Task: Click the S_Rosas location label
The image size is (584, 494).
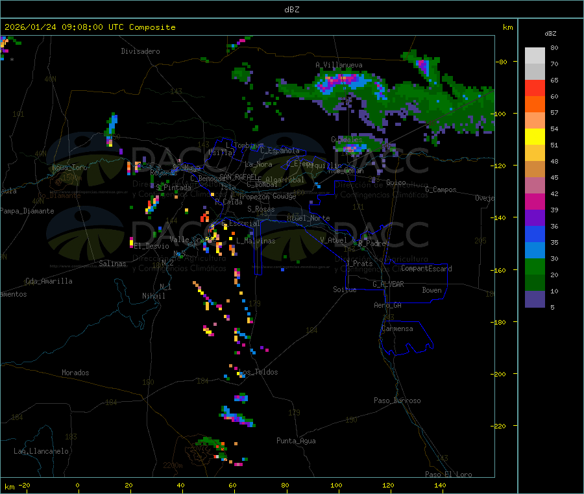Action: point(261,209)
